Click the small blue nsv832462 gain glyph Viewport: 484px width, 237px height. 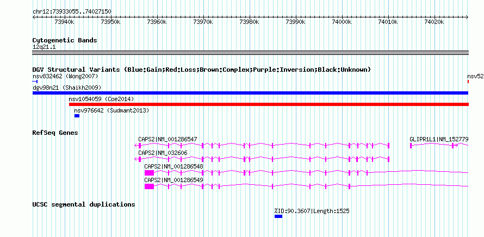coord(35,81)
